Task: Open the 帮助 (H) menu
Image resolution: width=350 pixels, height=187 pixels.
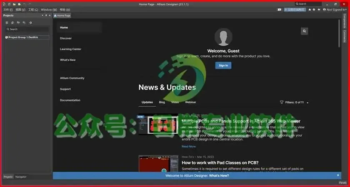Action: (x=65, y=10)
